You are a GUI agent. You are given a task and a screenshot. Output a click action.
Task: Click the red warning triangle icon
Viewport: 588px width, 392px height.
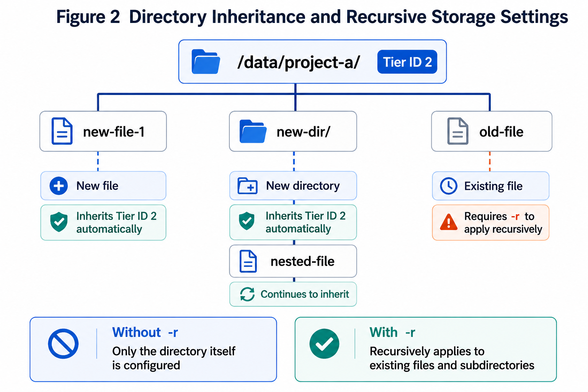tap(449, 222)
